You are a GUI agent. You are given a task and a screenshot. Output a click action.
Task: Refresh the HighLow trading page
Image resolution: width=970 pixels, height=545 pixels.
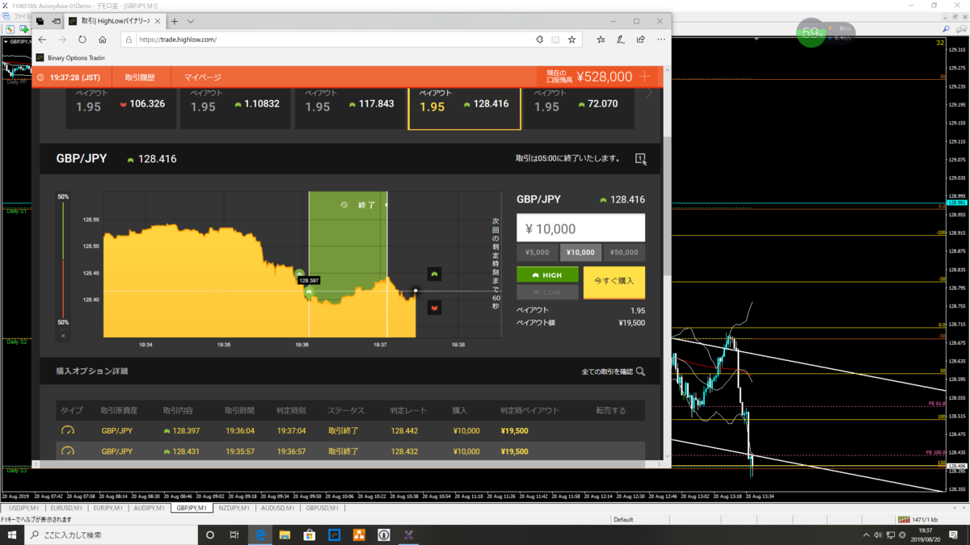[x=82, y=40]
